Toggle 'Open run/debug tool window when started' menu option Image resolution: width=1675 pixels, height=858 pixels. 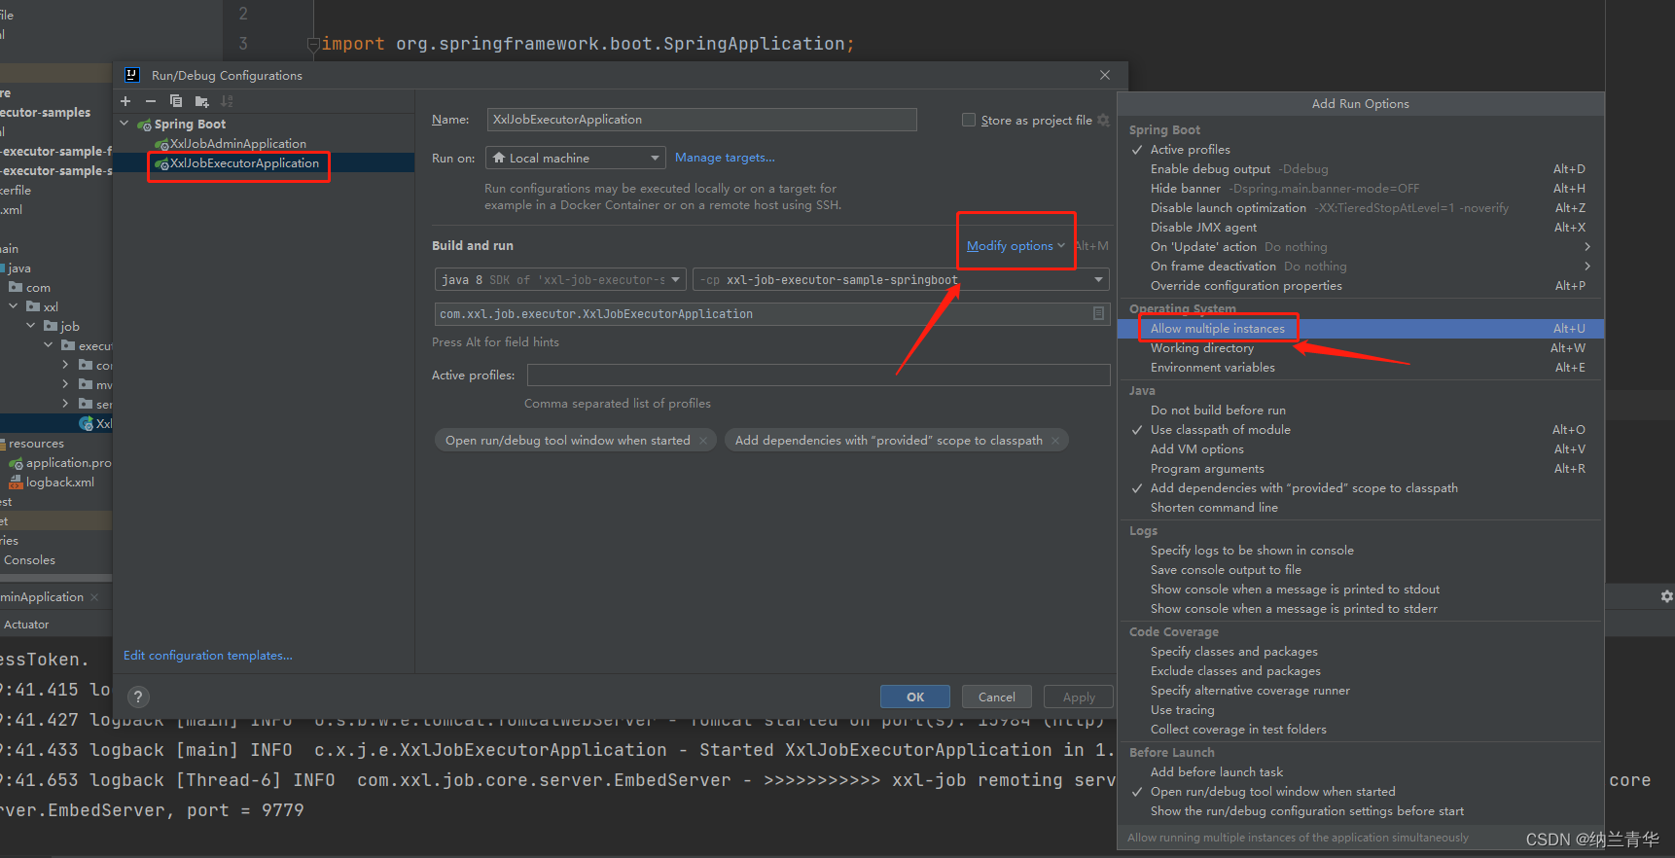(x=1361, y=792)
